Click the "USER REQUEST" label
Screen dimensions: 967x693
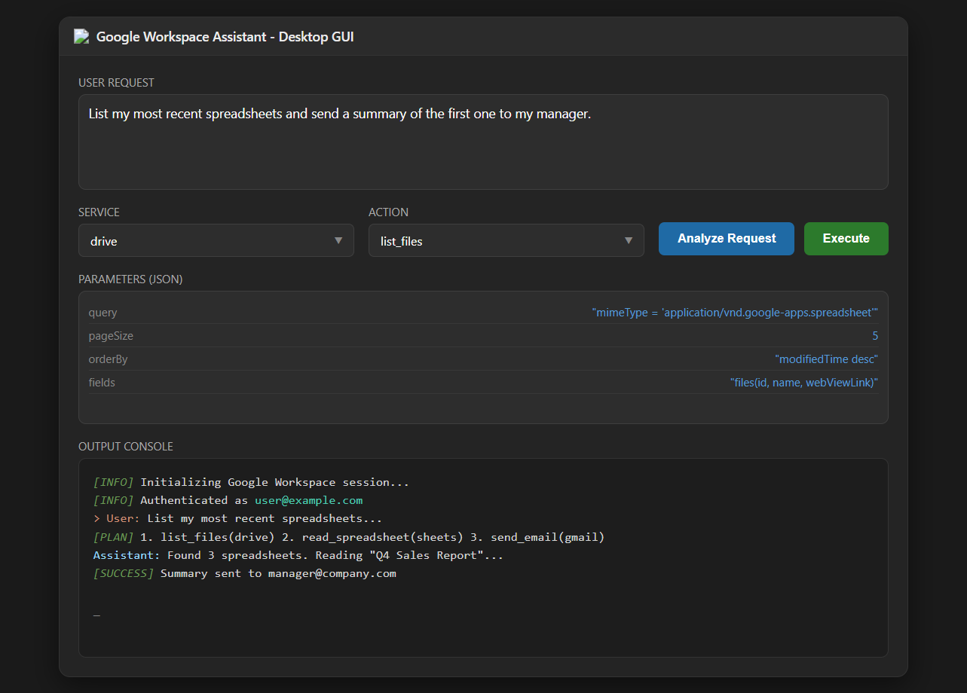pos(116,83)
